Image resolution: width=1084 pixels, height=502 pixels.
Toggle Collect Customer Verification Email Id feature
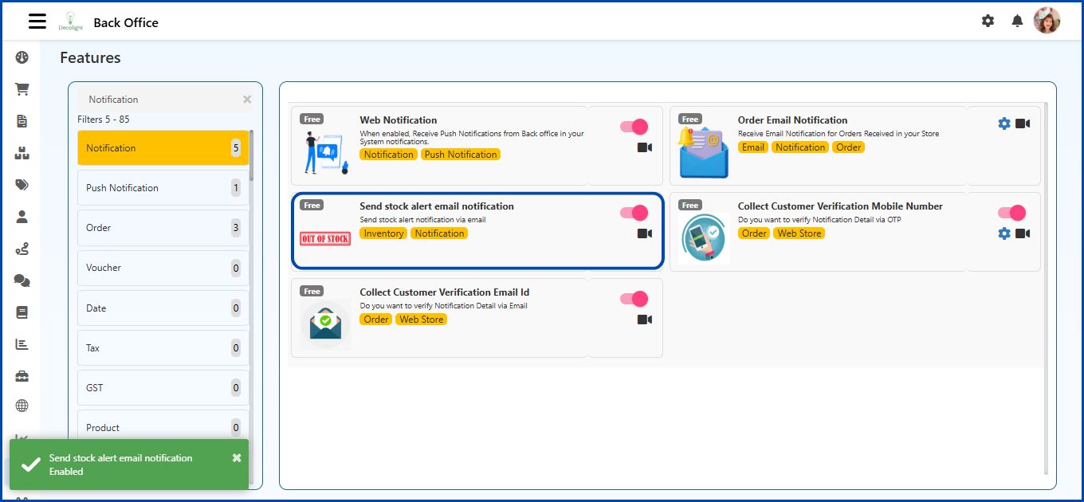(x=634, y=299)
